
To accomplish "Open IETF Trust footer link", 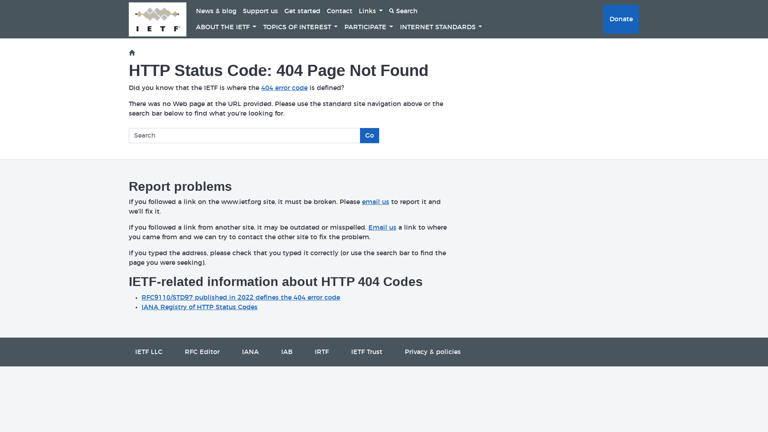I will pos(366,352).
